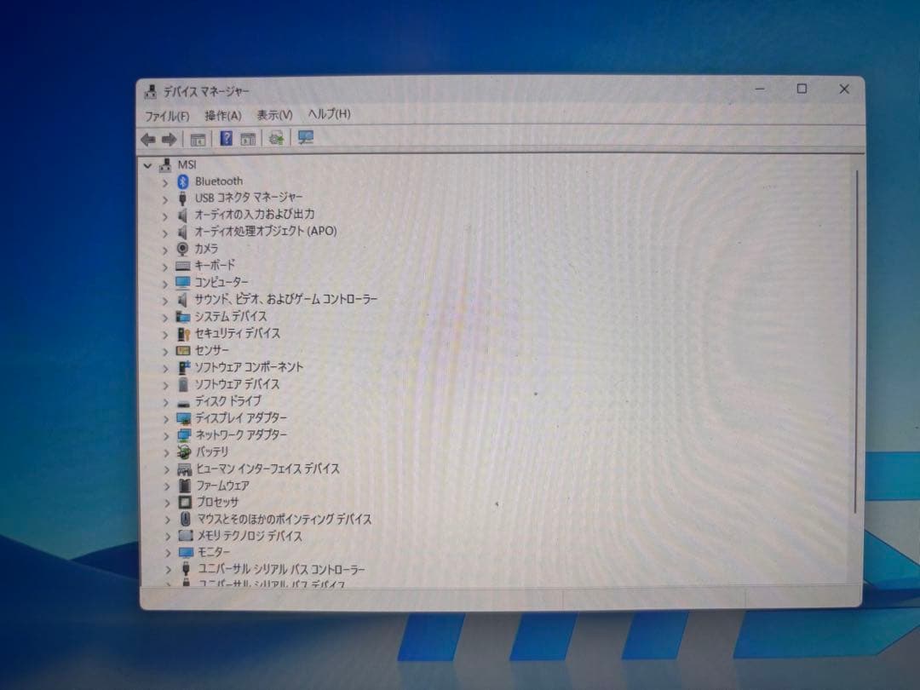Viewport: 920px width, 690px height.
Task: Expand the プロセッサ category
Action: (167, 503)
